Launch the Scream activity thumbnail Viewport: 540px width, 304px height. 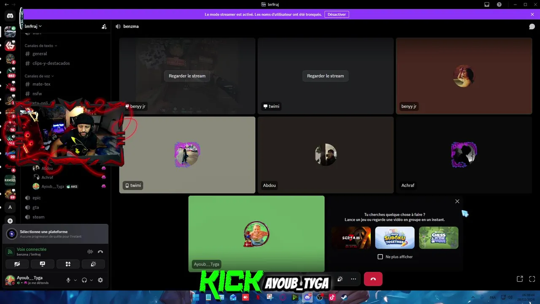pyautogui.click(x=351, y=238)
